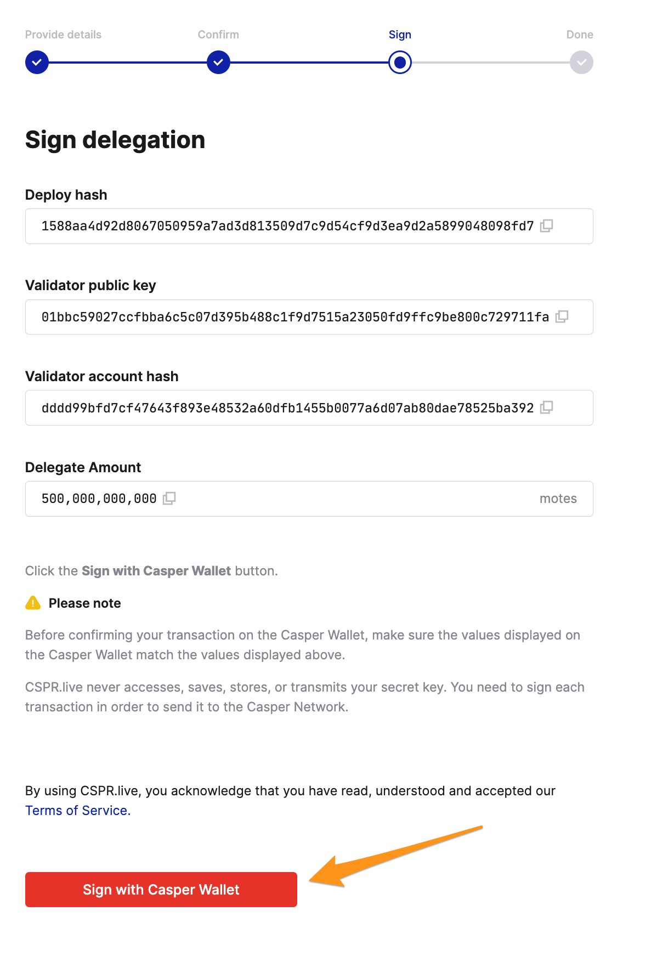Screen dimensions: 657x962
Task: Click the progress line between Sign and Done
Action: point(491,63)
